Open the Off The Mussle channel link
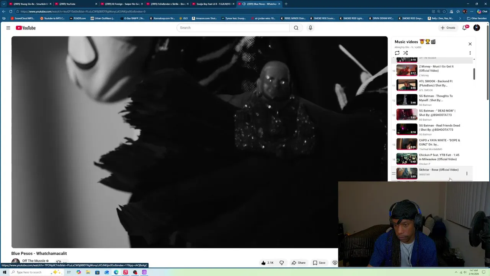This screenshot has width=490, height=276. point(34,261)
